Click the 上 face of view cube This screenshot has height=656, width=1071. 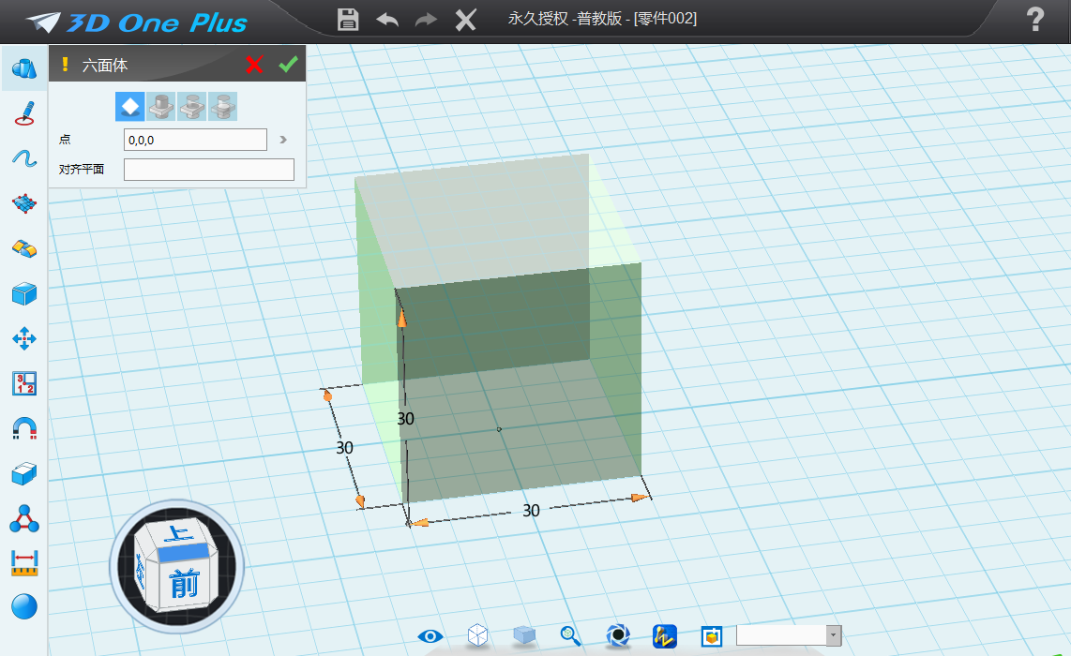point(180,532)
